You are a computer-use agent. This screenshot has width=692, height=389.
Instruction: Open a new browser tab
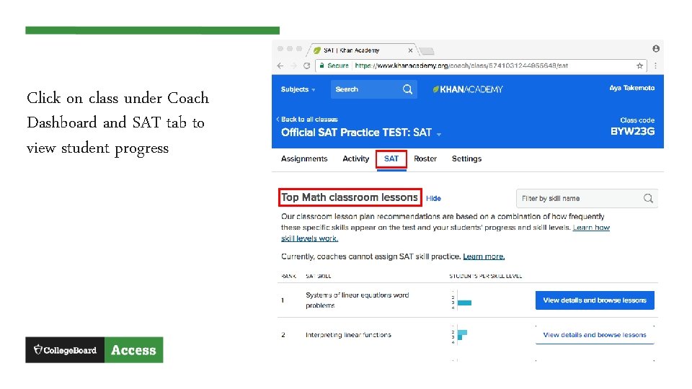426,50
